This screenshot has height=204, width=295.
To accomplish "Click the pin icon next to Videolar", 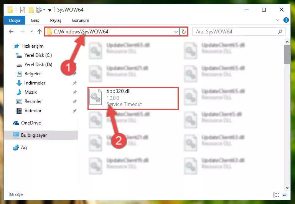I will (x=75, y=111).
